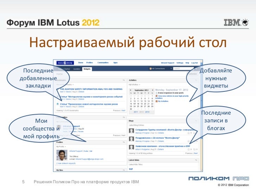Open blog entry Заявочная кампания - отечественная практика

pyautogui.click(x=162, y=146)
